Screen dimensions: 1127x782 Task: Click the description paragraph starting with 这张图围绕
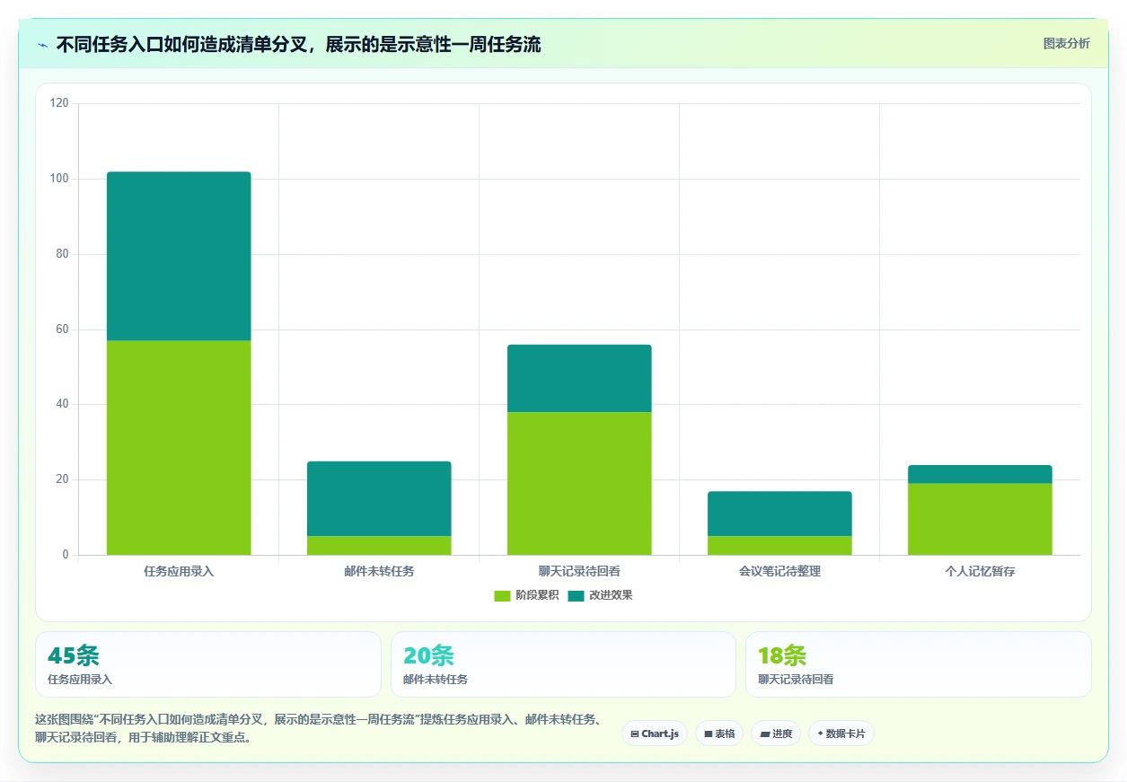[x=319, y=729]
